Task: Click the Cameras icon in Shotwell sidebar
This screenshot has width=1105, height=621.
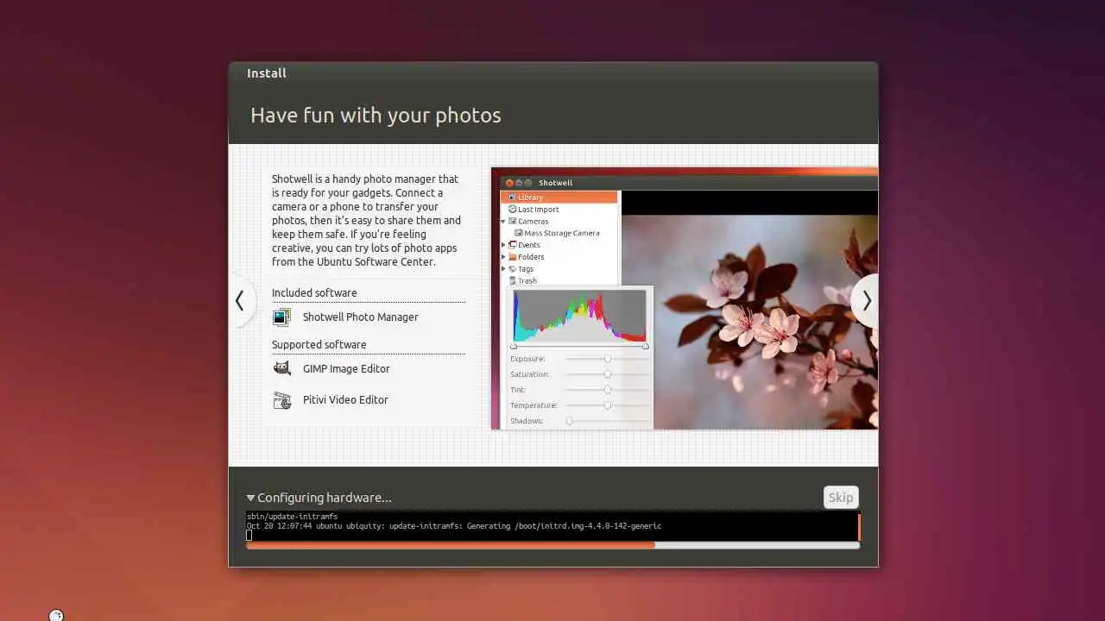Action: pyautogui.click(x=512, y=222)
